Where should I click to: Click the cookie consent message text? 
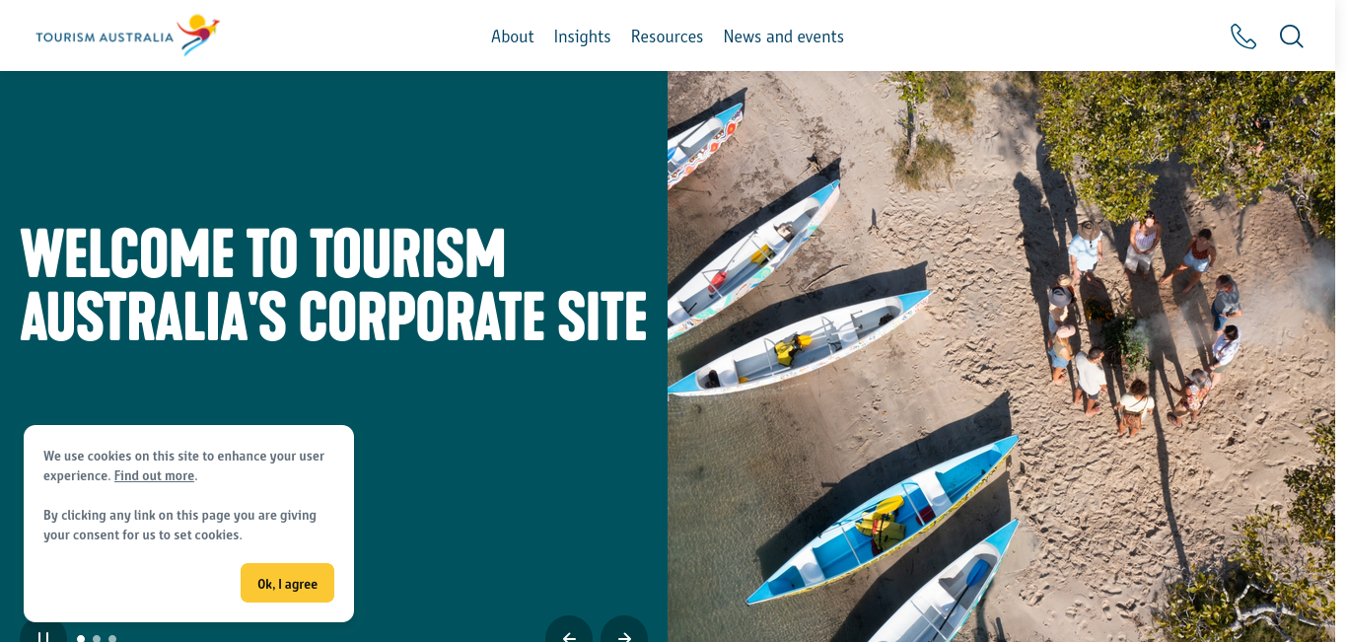(183, 495)
